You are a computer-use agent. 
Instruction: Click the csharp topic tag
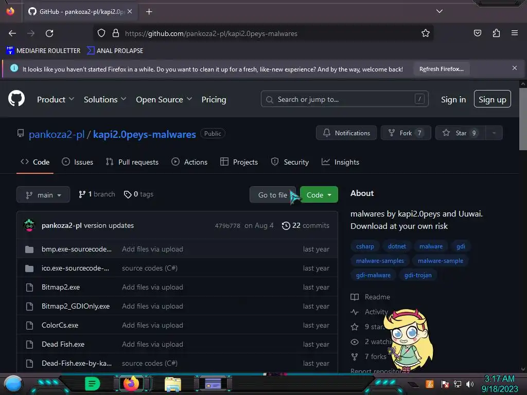tap(365, 246)
